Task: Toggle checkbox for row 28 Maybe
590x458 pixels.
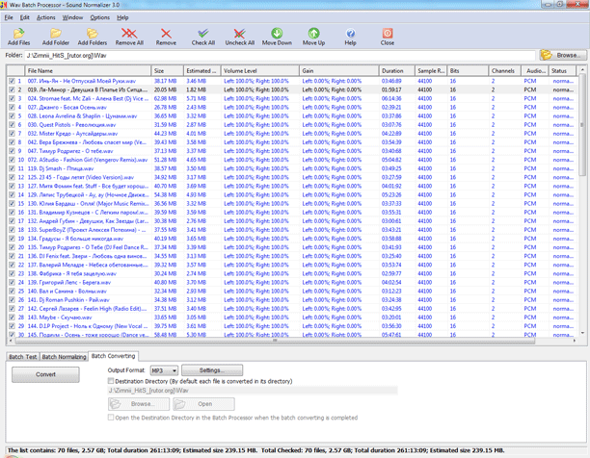Action: tap(12, 318)
